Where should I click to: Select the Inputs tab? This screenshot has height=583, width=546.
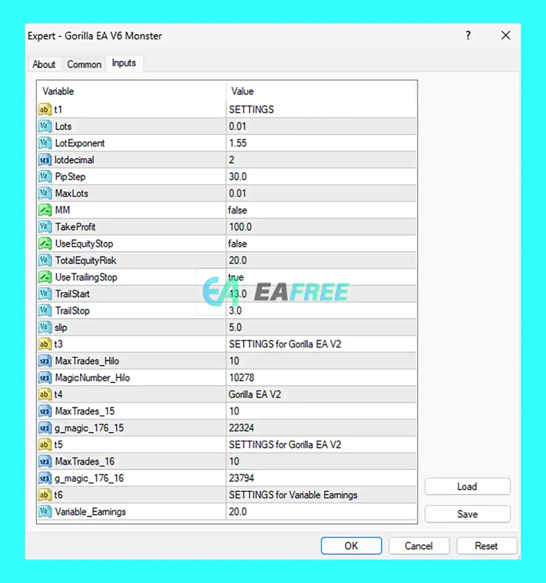[x=124, y=63]
